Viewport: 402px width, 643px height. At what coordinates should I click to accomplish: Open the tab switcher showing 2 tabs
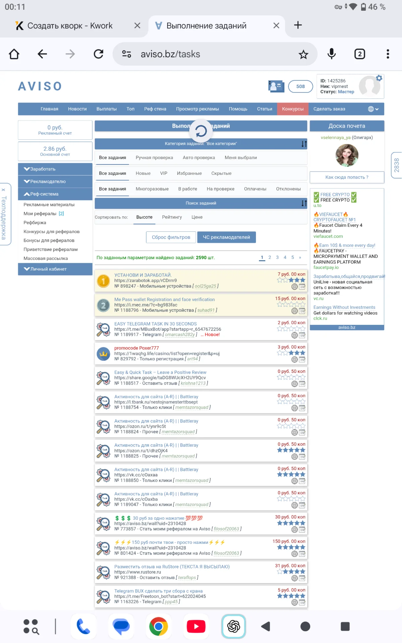[x=360, y=54]
